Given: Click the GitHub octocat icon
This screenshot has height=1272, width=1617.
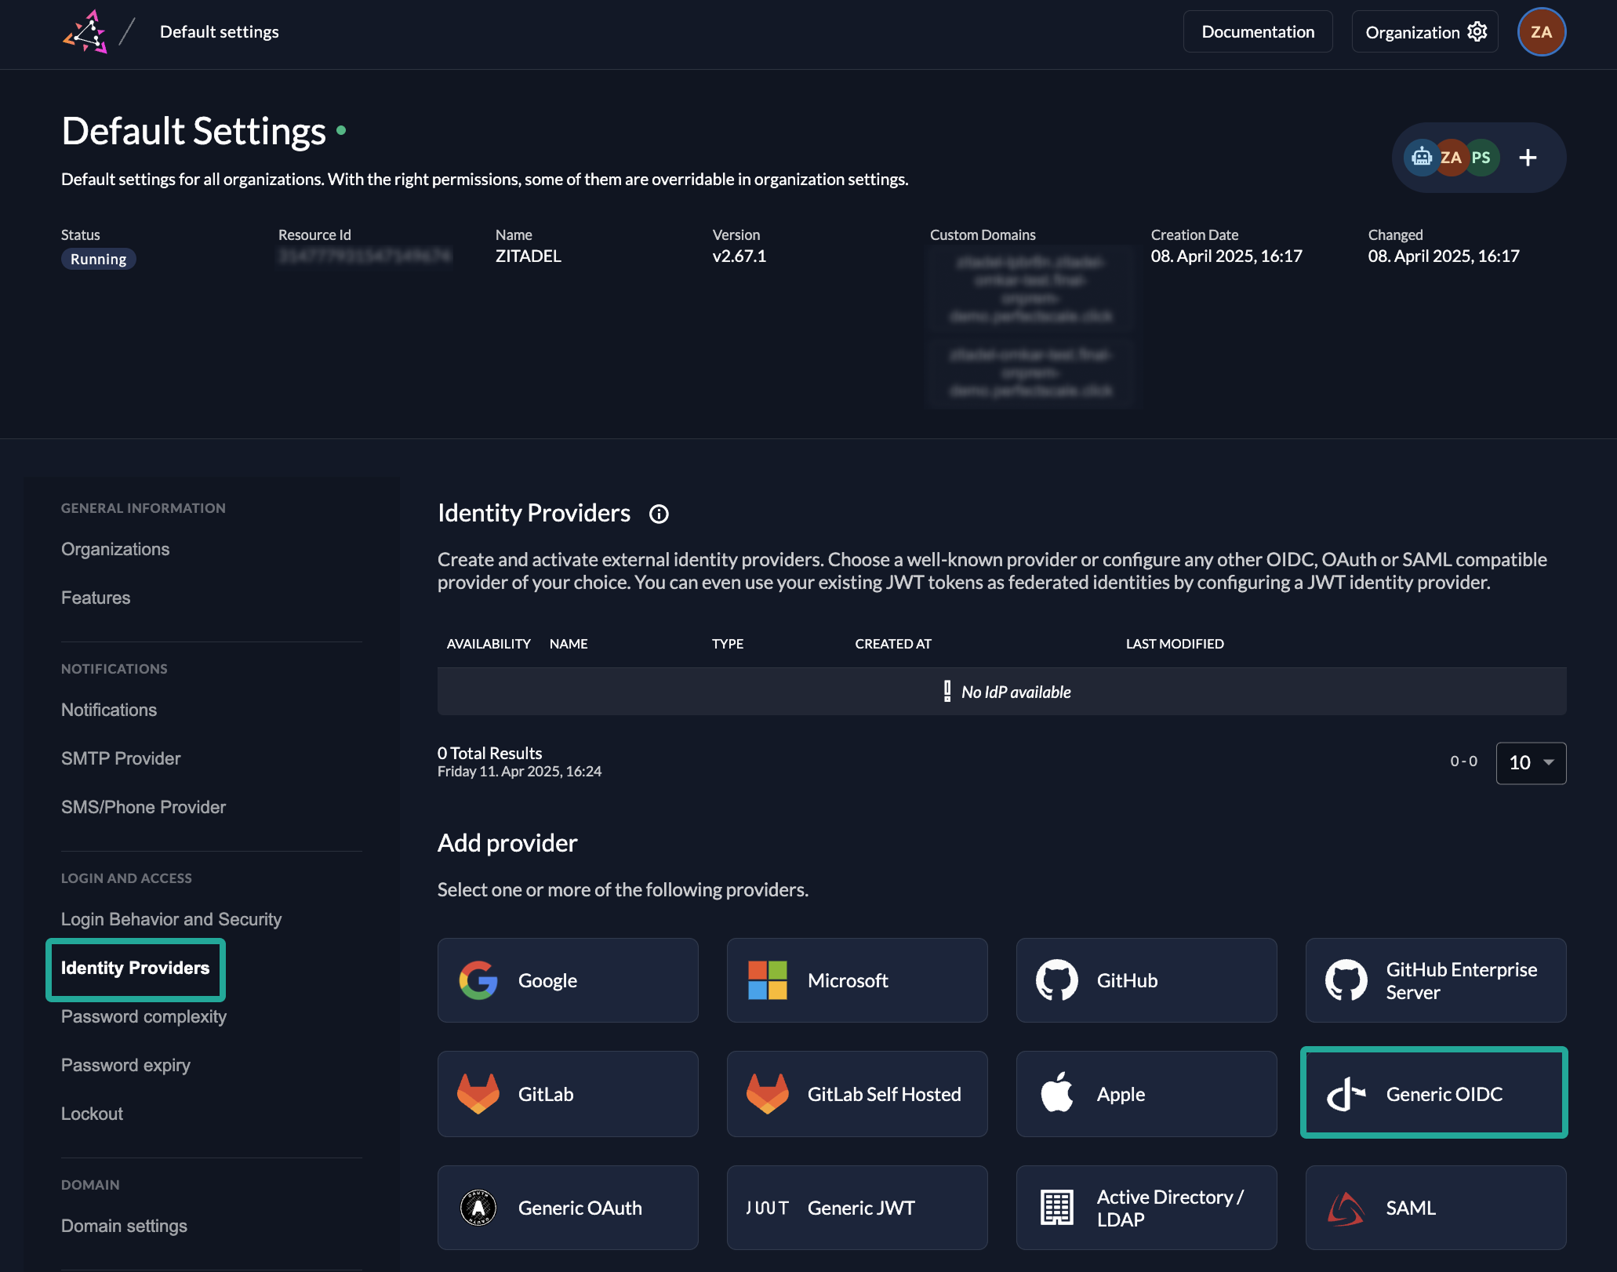Looking at the screenshot, I should coord(1057,980).
